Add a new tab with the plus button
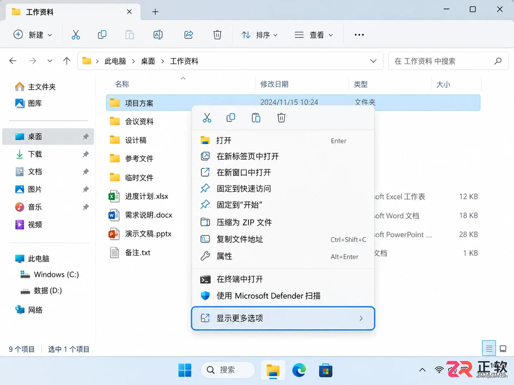 (x=155, y=12)
